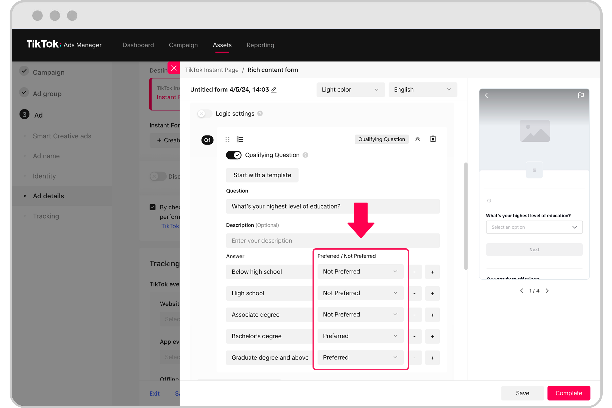Open the Campaign tab in top navigation

click(x=183, y=45)
